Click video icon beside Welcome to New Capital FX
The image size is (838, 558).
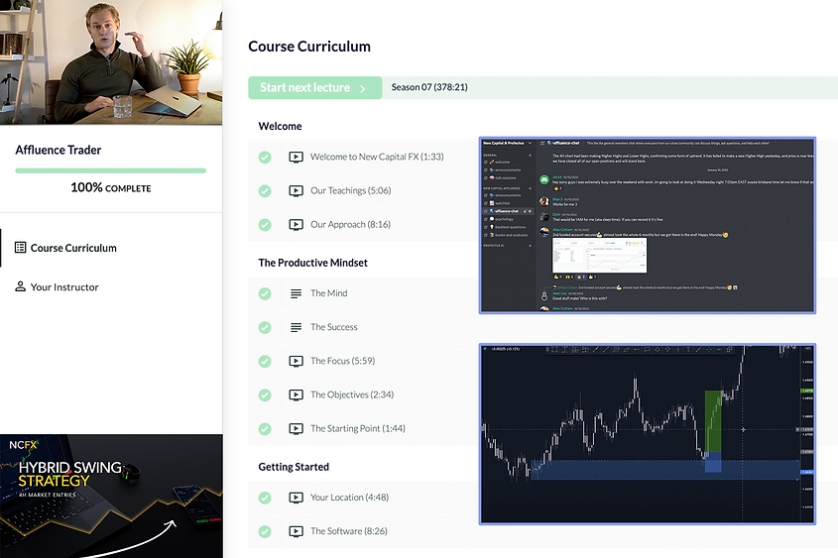pyautogui.click(x=297, y=157)
